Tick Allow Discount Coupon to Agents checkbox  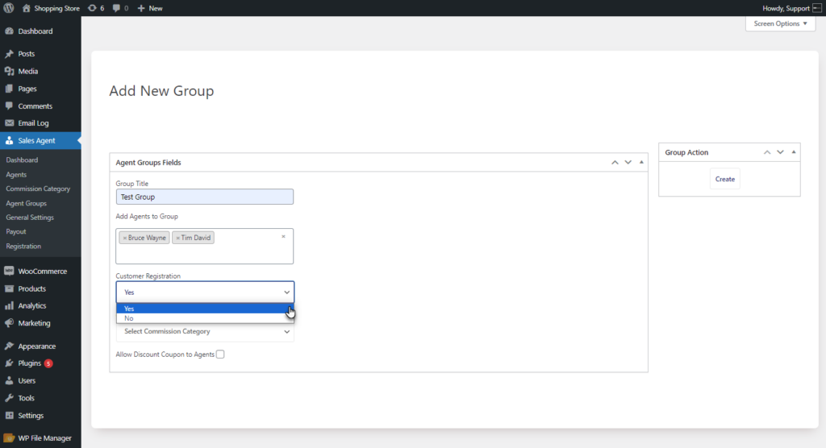coord(220,355)
